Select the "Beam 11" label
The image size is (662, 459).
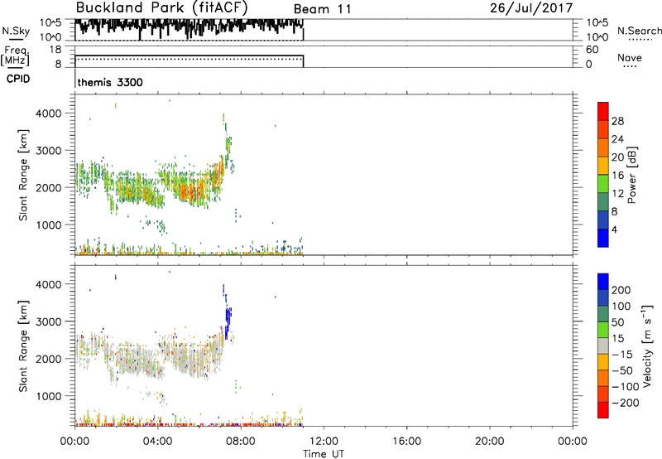pos(323,9)
